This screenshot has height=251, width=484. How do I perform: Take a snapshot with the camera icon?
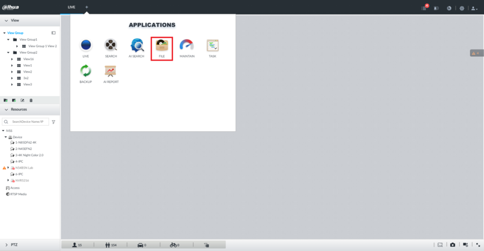pos(453,245)
